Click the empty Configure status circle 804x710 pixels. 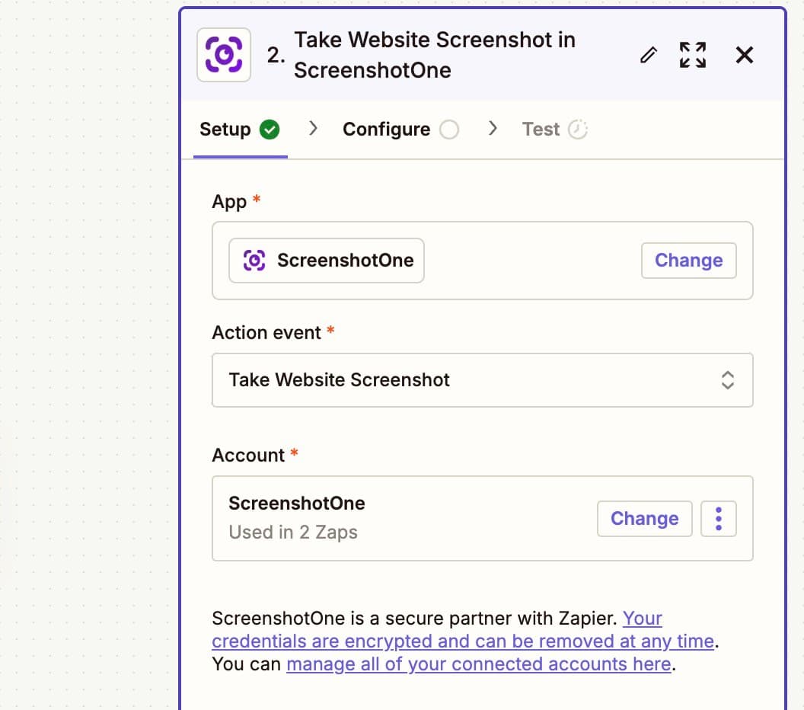point(449,130)
